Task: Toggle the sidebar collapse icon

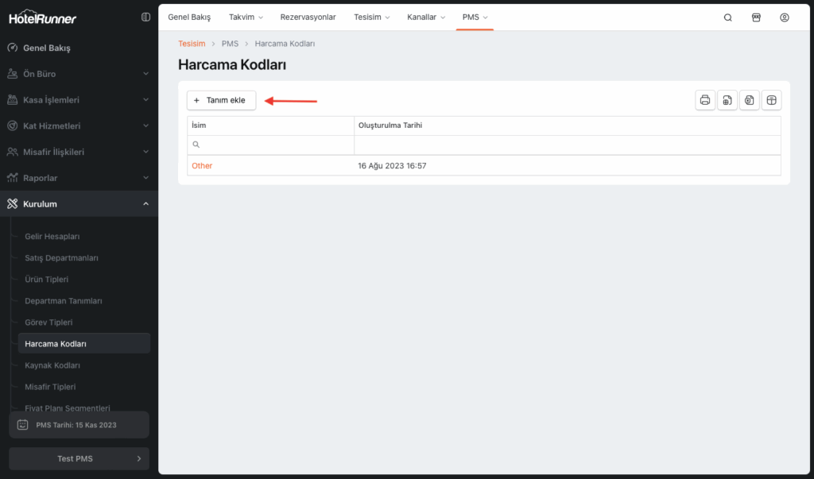Action: pyautogui.click(x=145, y=17)
